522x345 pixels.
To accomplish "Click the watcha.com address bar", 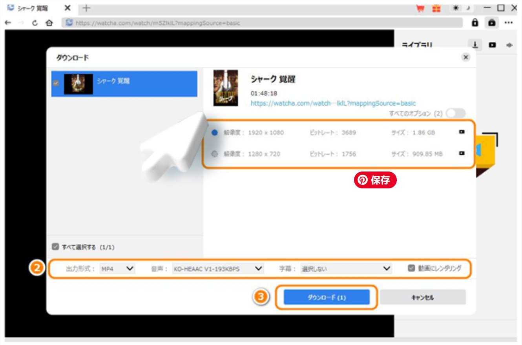I will 262,23.
